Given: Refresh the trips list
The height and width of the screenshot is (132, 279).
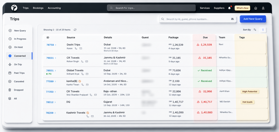Looking at the screenshot, I should tap(75, 30).
